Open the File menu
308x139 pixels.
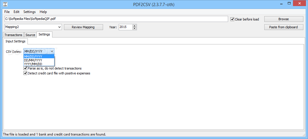tap(7, 12)
